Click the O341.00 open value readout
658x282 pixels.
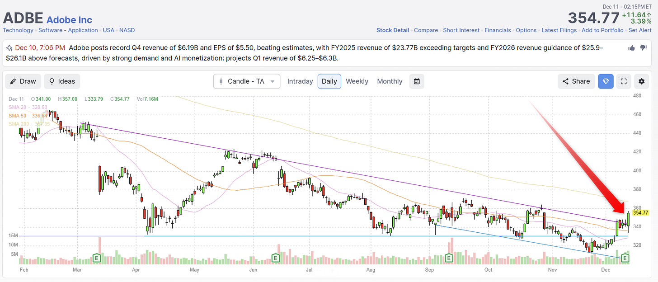[41, 99]
